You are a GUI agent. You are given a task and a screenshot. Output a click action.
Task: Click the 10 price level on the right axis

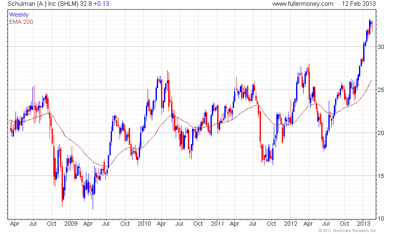click(381, 219)
